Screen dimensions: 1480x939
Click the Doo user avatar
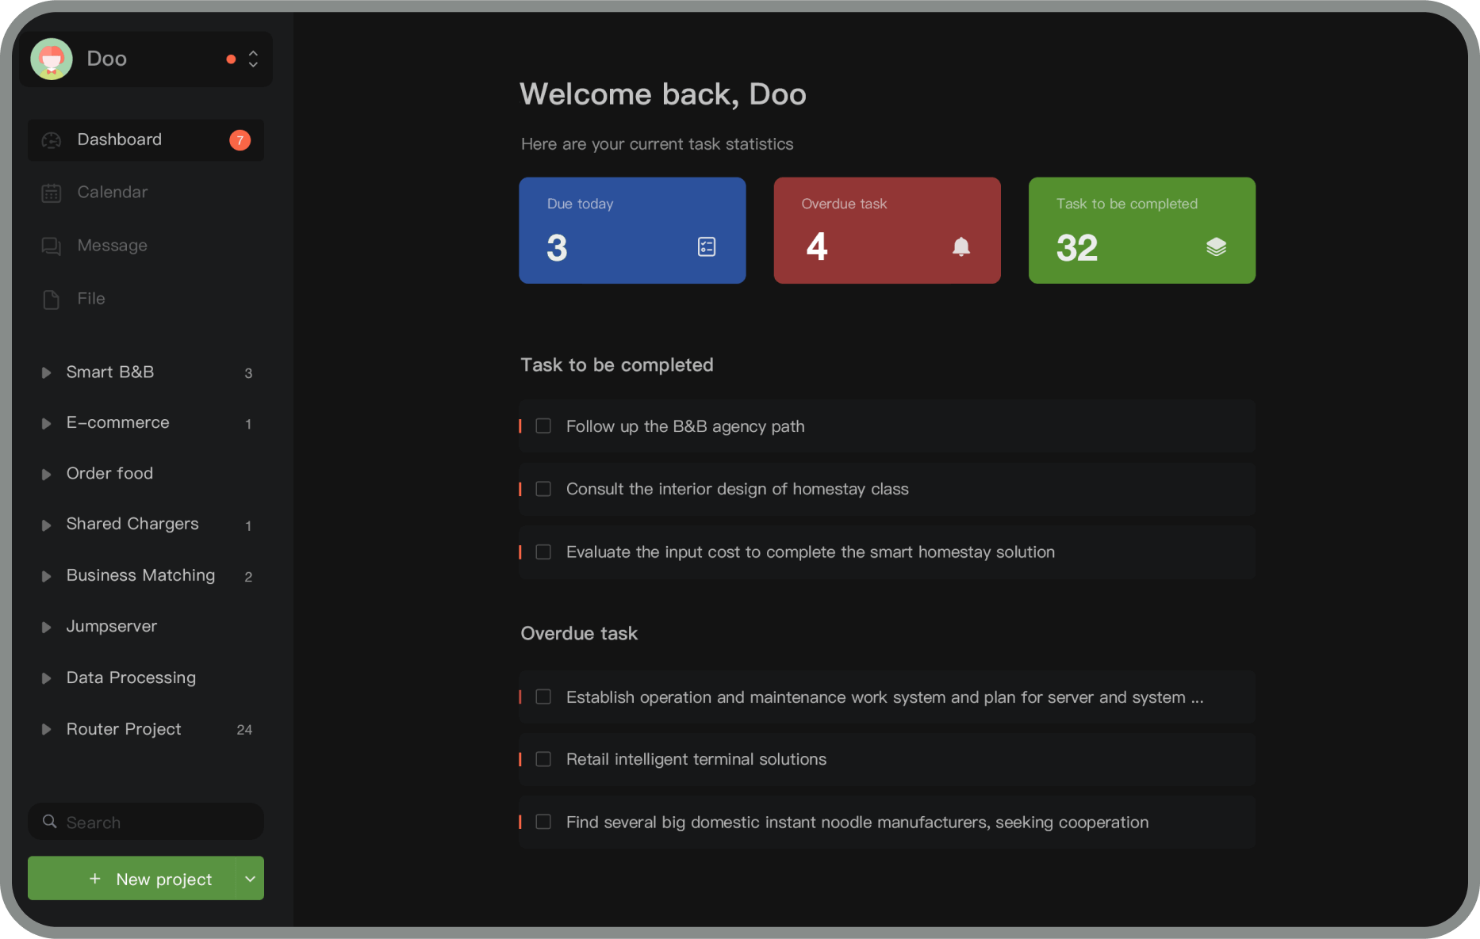pos(52,59)
